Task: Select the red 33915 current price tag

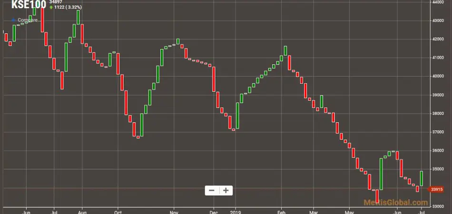Action: tap(437, 190)
